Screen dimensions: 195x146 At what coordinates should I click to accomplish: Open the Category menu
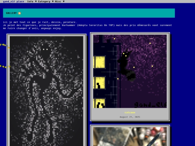44,1
